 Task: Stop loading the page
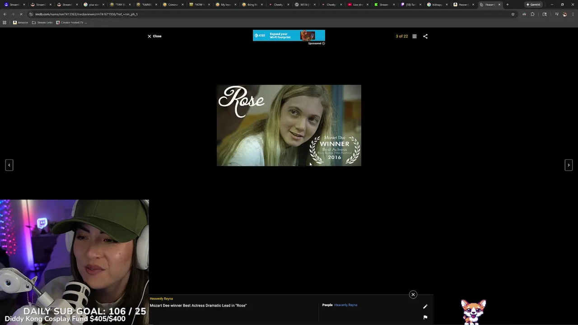tap(21, 14)
